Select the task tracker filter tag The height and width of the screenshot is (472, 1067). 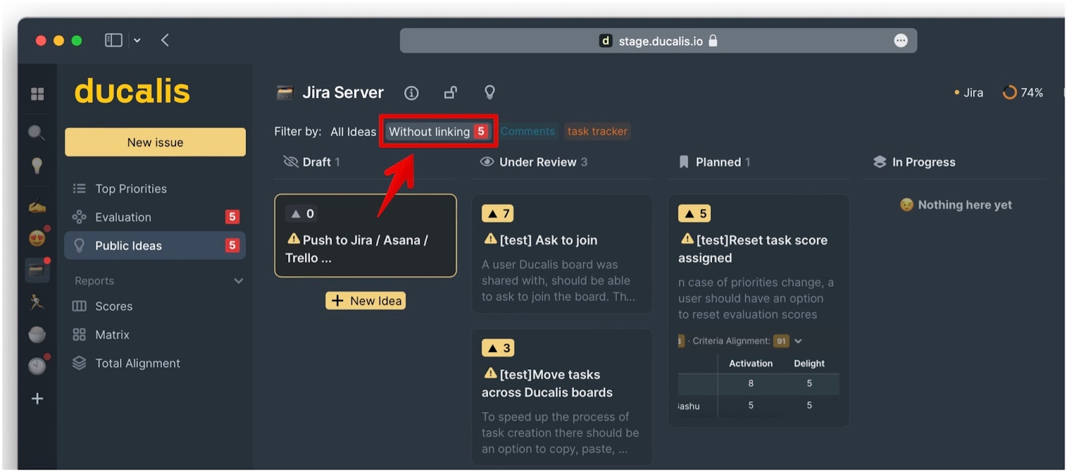[597, 131]
